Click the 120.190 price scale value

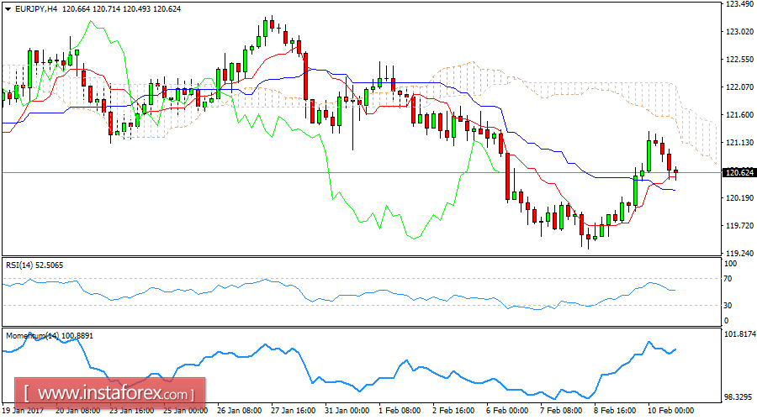(x=740, y=198)
